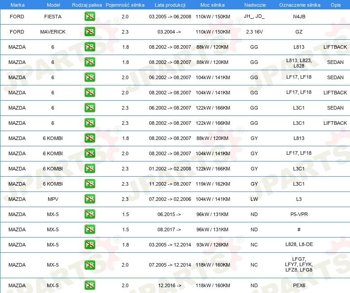Select the MPV model cell

pos(53,199)
